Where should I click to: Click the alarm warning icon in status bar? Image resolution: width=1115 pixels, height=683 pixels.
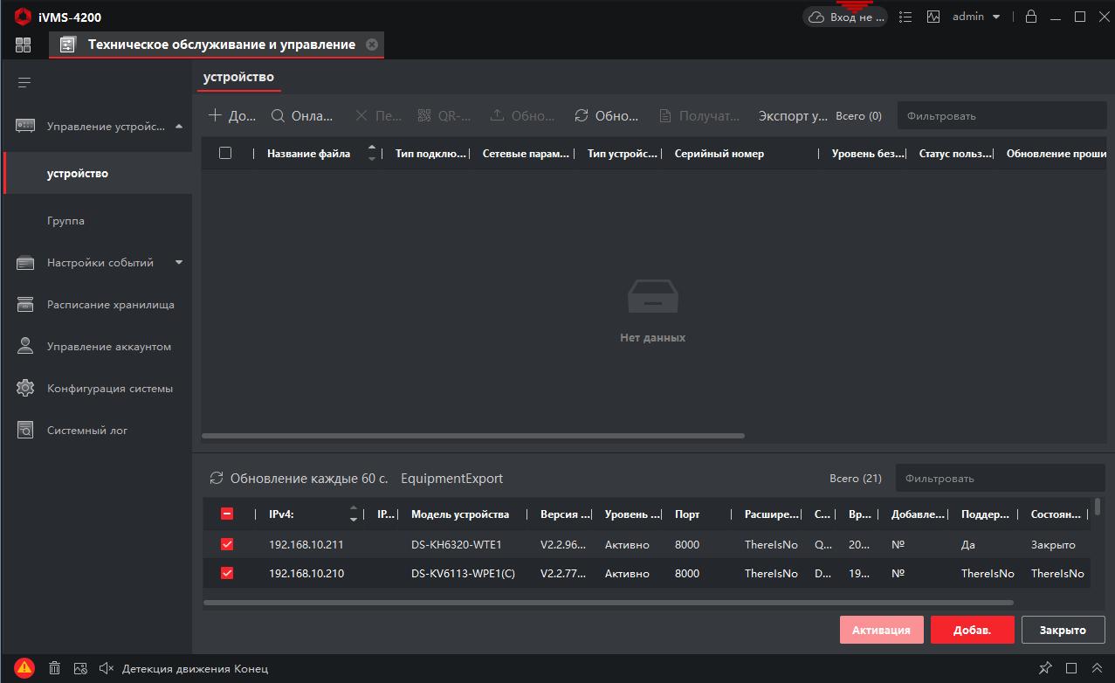pyautogui.click(x=24, y=668)
